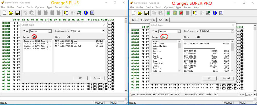Open the 8-Airbag configuration dropdown in left dialog
Image resolution: width=257 pixels, height=105 pixels.
click(103, 31)
